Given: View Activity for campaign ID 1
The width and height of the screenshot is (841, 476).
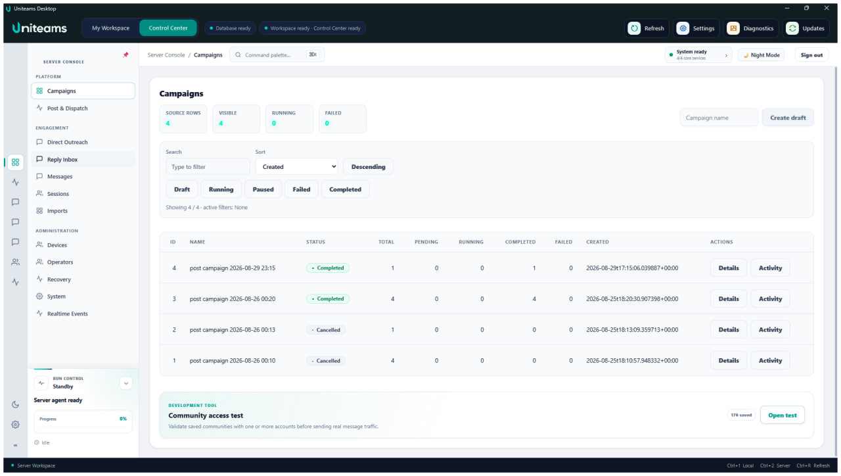Looking at the screenshot, I should [x=770, y=361].
